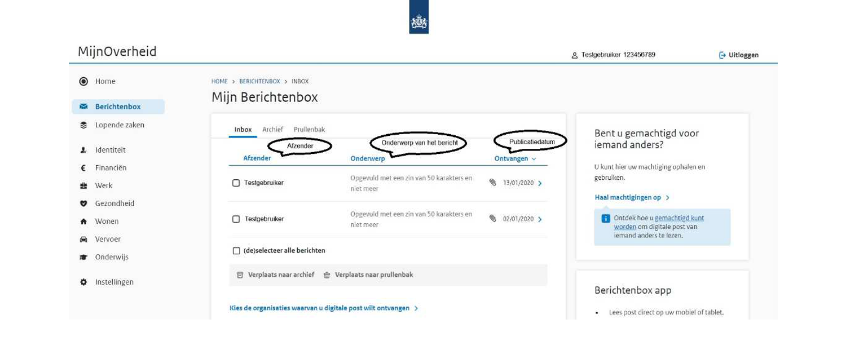Image resolution: width=846 pixels, height=350 pixels.
Task: Click the chevron next to Haal machtigingen op
Action: 667,198
